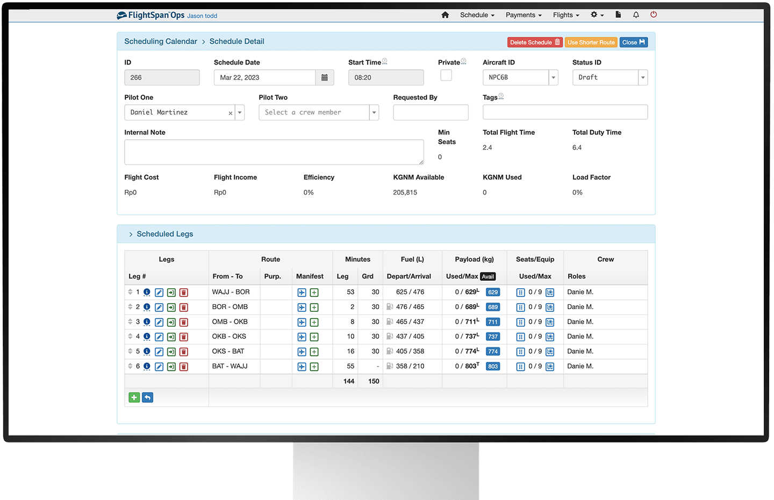The image size is (774, 500).
Task: Click the red power logout icon
Action: (x=654, y=15)
